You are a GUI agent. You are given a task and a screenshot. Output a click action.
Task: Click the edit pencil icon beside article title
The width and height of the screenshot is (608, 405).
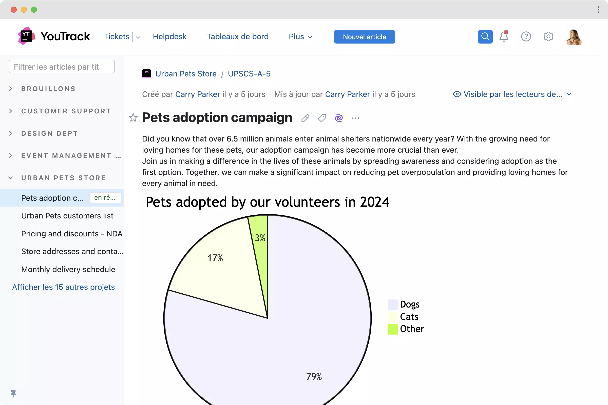click(305, 118)
